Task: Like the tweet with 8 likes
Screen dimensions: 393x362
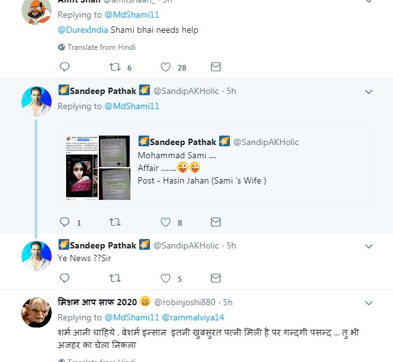Action: 166,222
